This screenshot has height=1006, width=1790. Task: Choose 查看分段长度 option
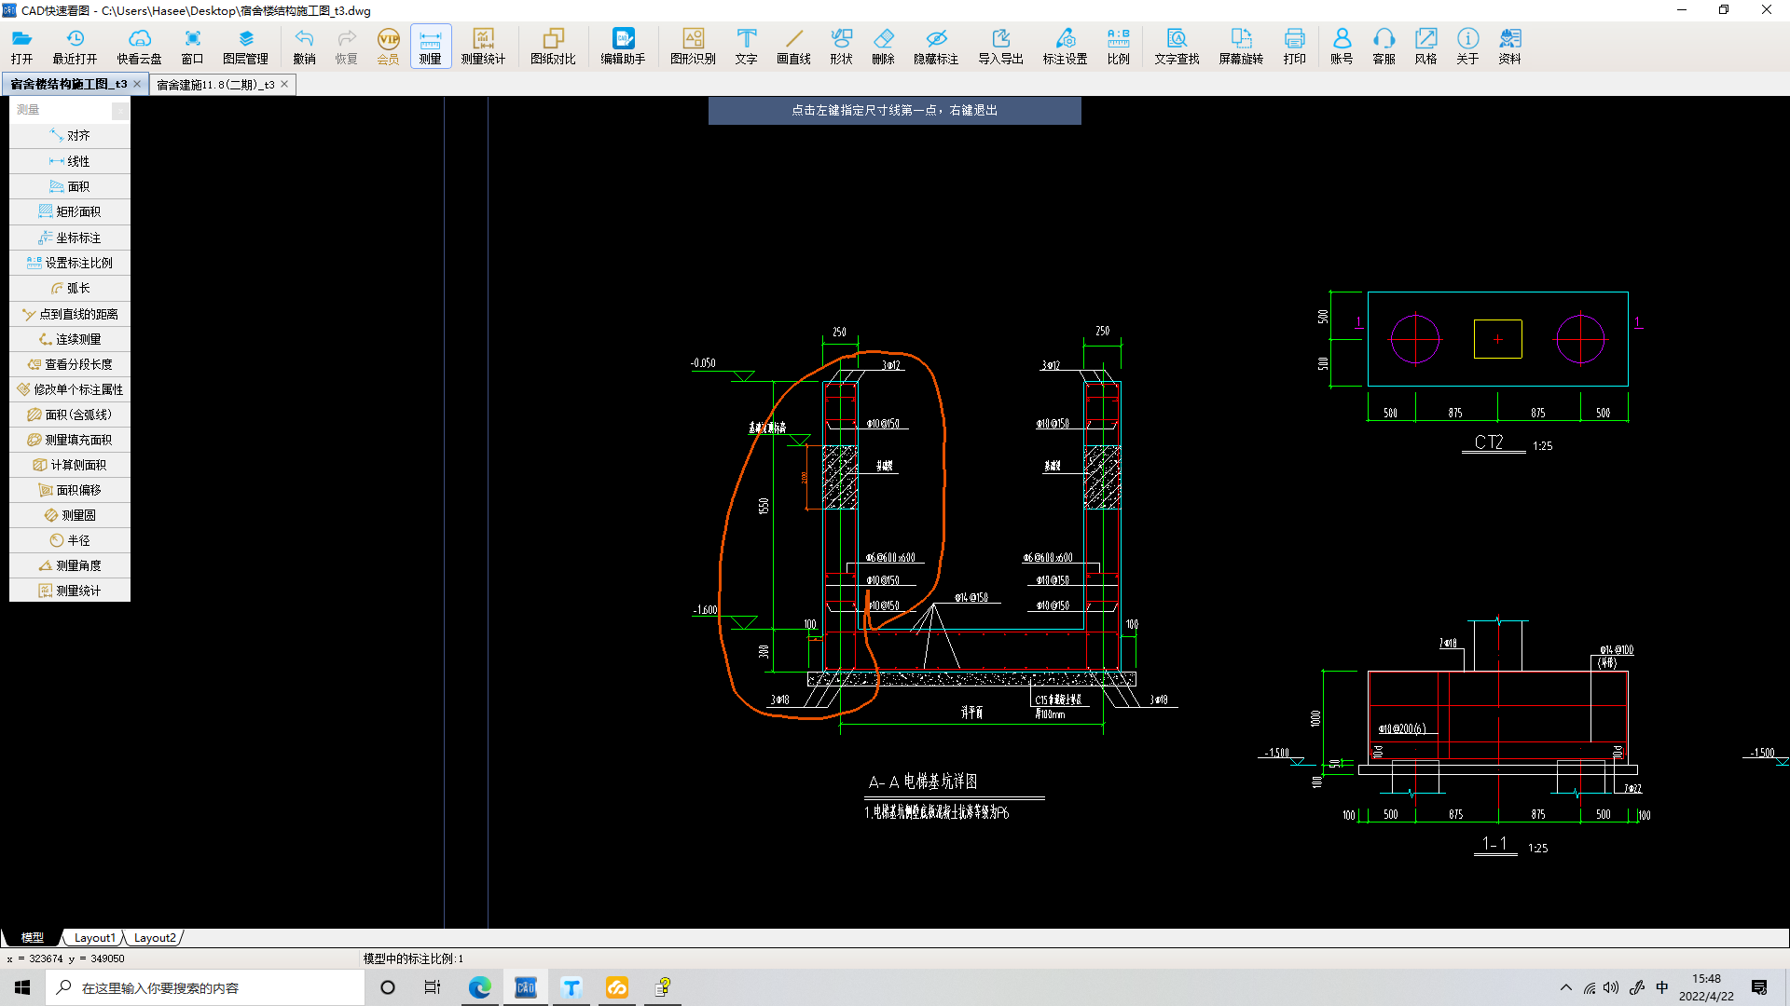point(70,364)
